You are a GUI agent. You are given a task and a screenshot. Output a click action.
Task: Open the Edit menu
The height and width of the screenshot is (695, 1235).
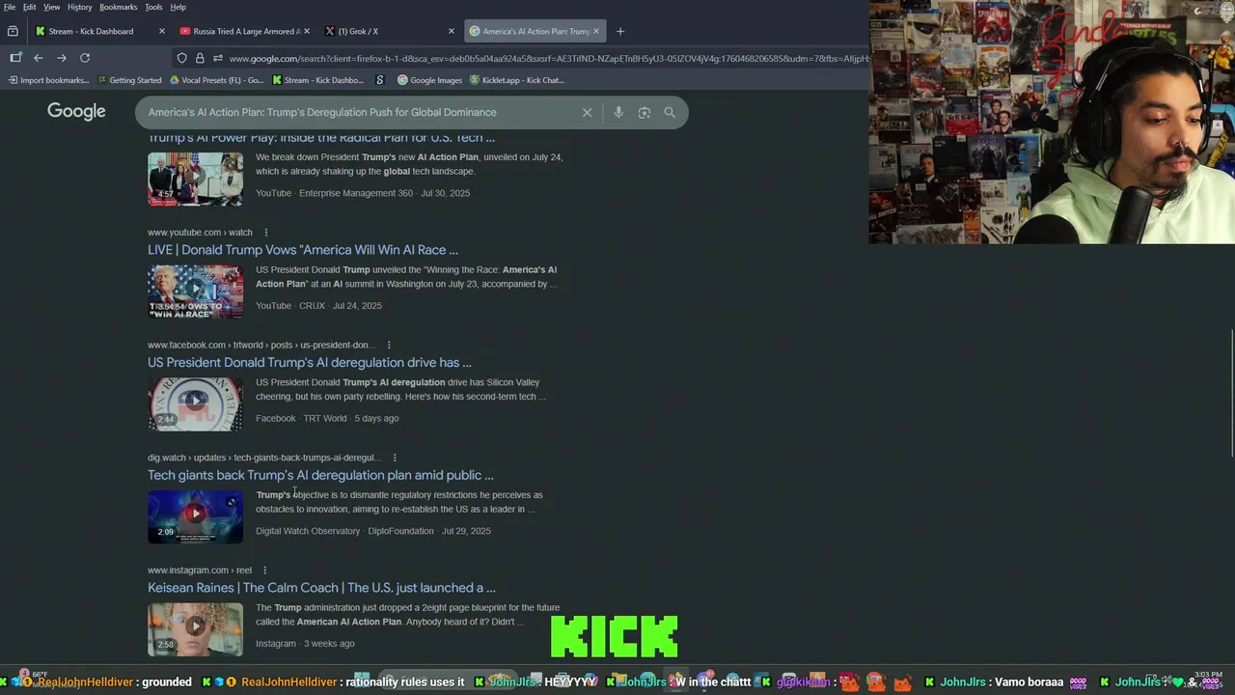point(29,7)
